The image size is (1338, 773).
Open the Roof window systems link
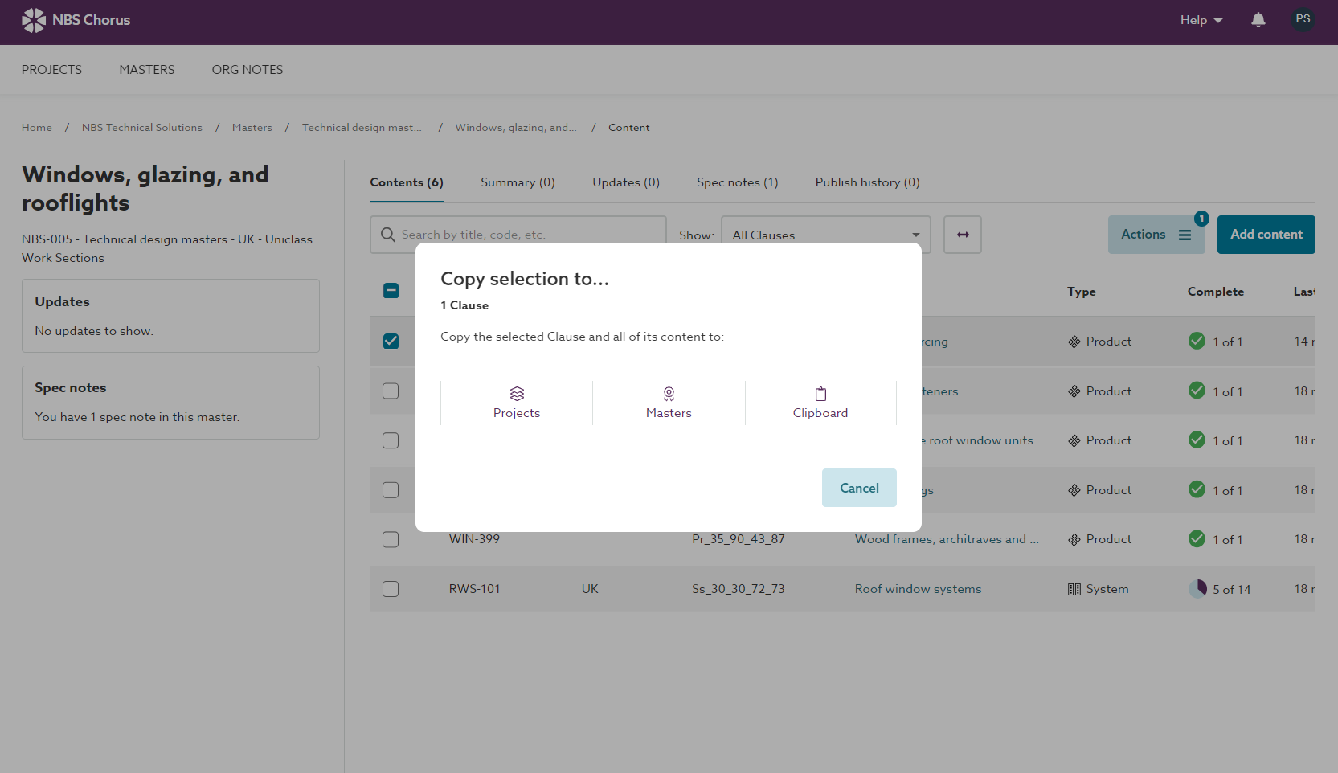(x=918, y=589)
